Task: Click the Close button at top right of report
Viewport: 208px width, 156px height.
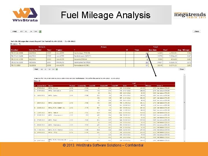Action: coord(197,31)
